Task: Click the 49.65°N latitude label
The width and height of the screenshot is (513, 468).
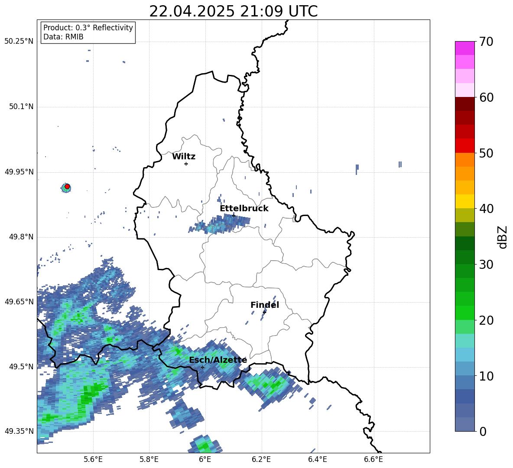Action: pyautogui.click(x=19, y=302)
